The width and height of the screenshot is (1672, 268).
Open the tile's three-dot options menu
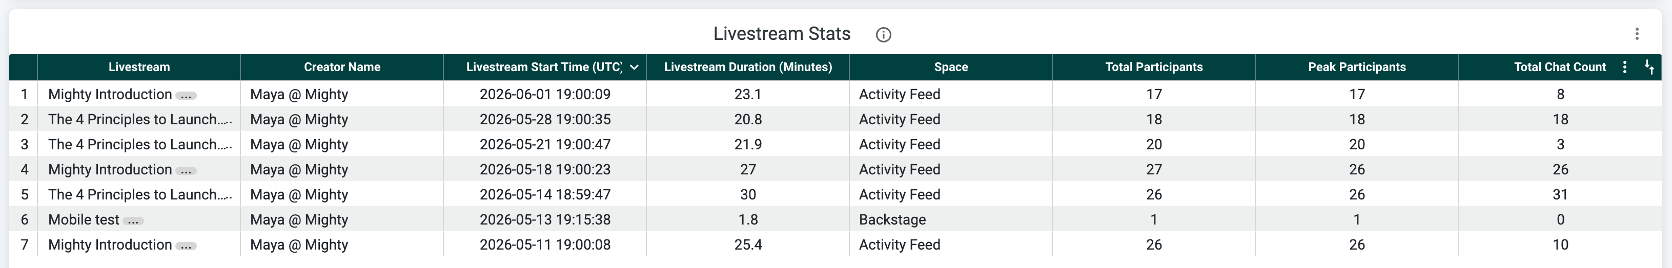click(x=1636, y=34)
